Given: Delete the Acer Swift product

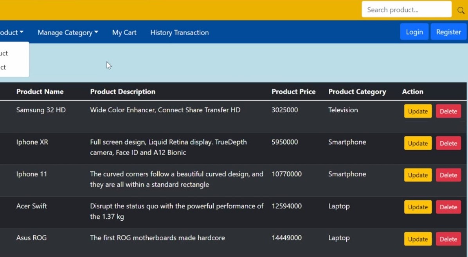Looking at the screenshot, I should 448,207.
